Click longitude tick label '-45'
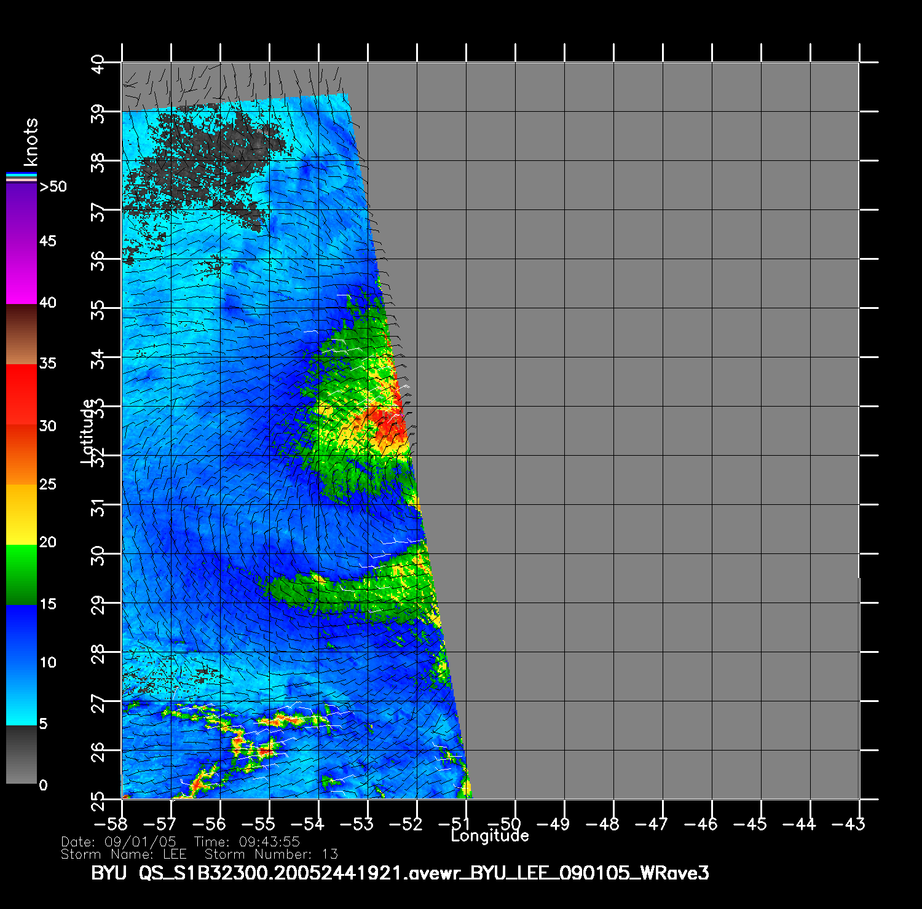 (x=750, y=824)
